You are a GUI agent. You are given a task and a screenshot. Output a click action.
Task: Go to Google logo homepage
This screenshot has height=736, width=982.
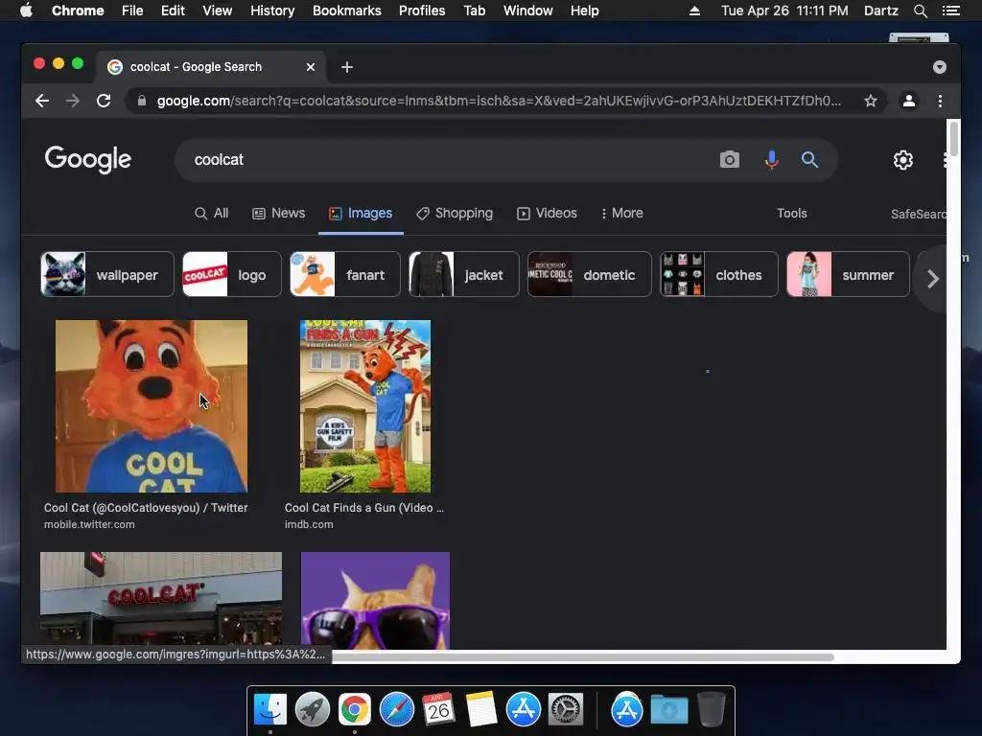87,160
